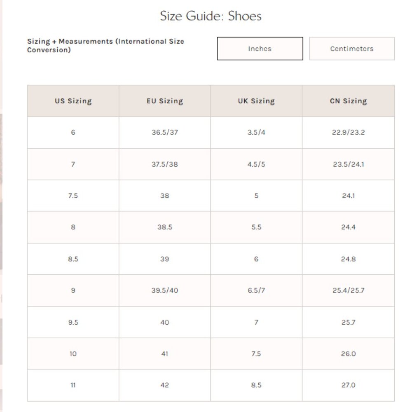Click the UK size 3.5/4 cell
Image resolution: width=412 pixels, height=412 pixels.
tap(256, 132)
